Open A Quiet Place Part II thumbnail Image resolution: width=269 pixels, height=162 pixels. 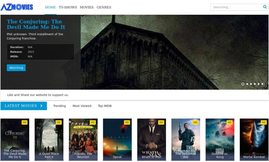49,140
